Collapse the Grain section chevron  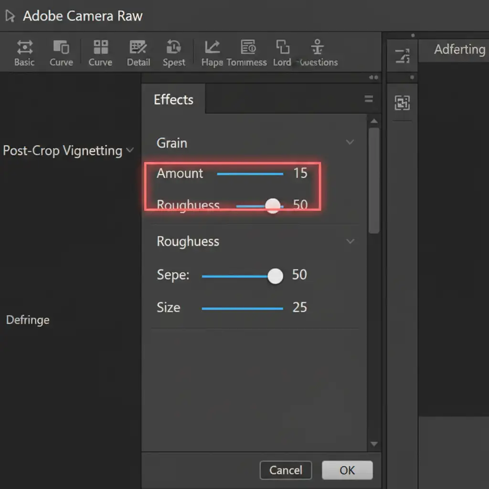[350, 142]
